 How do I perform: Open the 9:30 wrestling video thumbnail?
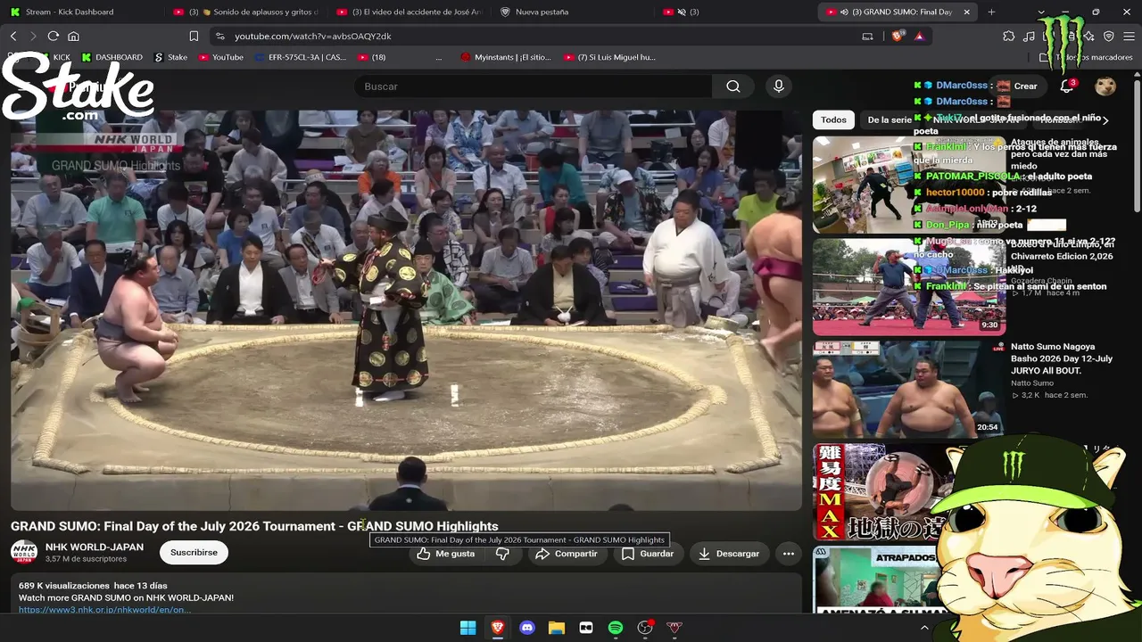(909, 286)
